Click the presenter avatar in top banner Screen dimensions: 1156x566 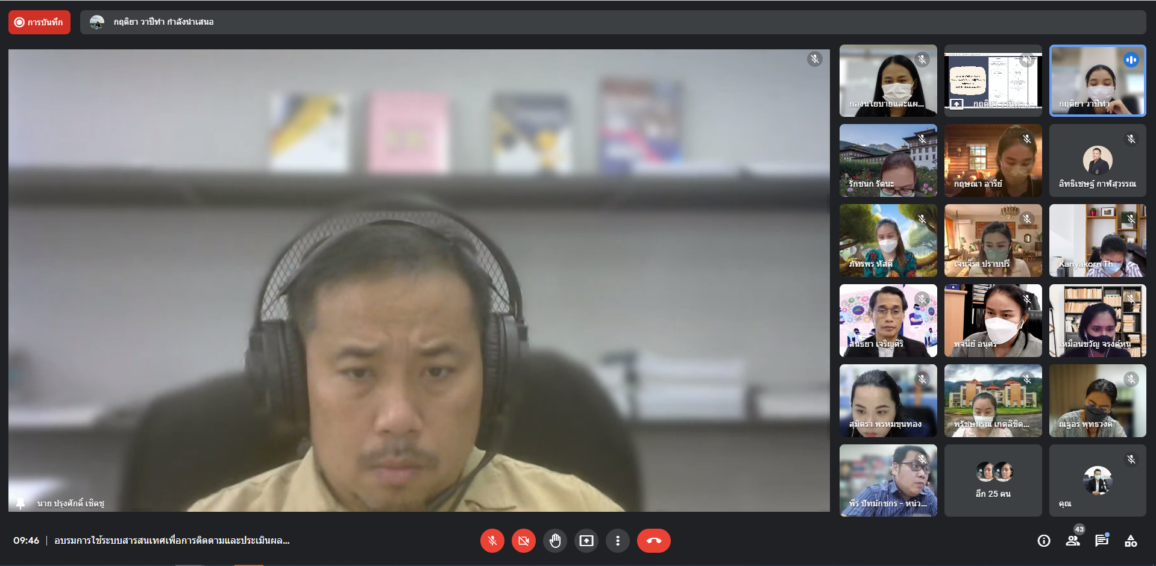click(x=97, y=22)
